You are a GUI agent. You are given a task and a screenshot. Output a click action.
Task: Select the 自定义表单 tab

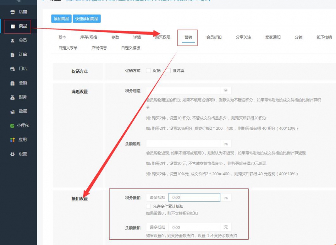(x=68, y=48)
